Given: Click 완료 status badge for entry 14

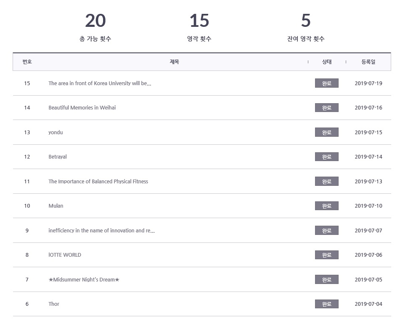Looking at the screenshot, I should (326, 107).
